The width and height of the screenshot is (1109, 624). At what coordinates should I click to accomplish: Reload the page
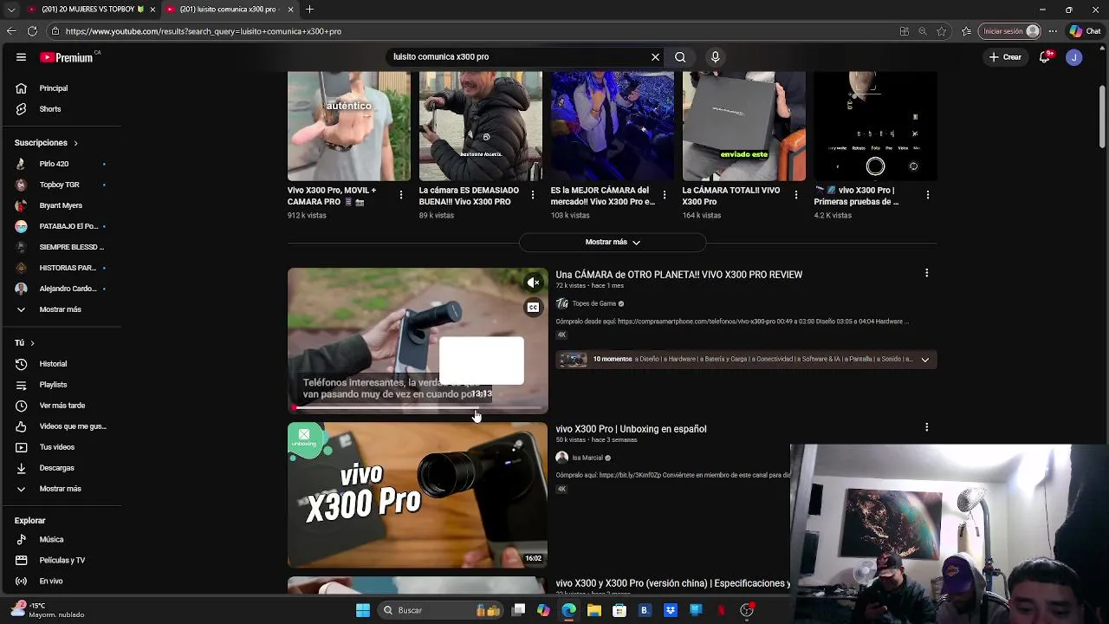(x=32, y=31)
